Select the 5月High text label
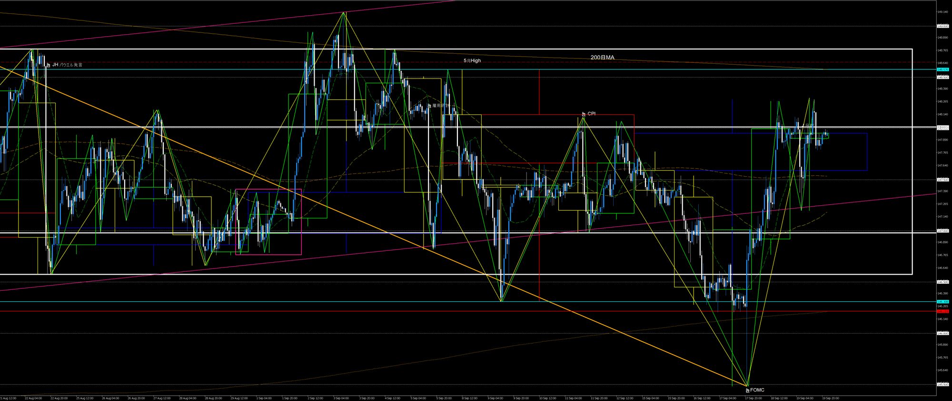The image size is (952, 401). (x=472, y=61)
